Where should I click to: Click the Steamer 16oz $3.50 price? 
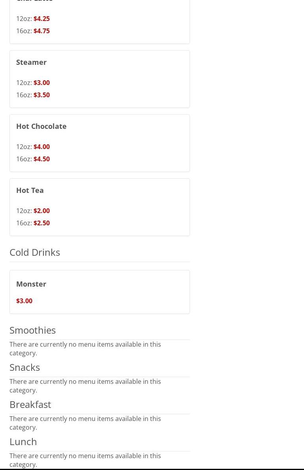click(x=41, y=95)
